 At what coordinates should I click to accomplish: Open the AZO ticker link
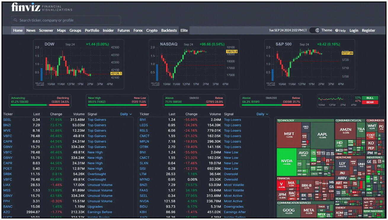coord(7,212)
